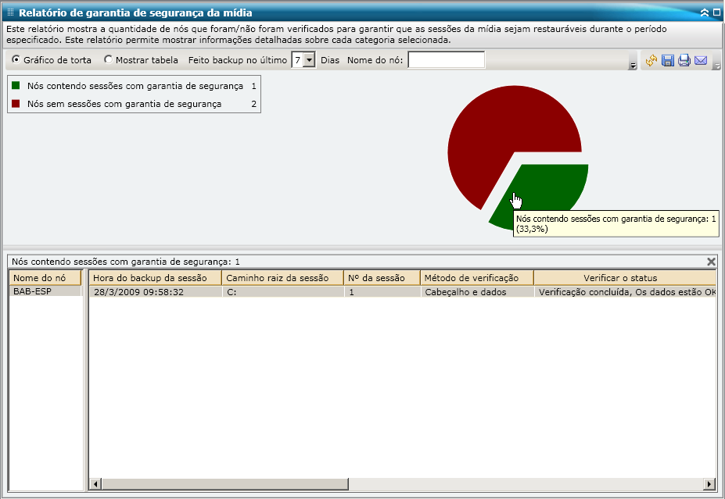Select legend entry Nós sem sessões com garantia
725x499 pixels.
[x=124, y=104]
